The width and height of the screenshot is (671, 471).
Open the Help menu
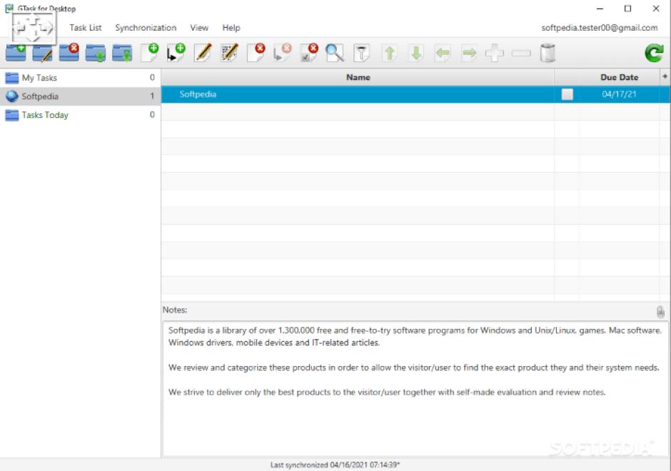231,28
